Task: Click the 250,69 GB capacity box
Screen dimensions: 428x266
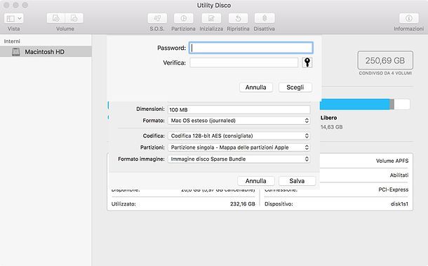Action: click(x=385, y=60)
